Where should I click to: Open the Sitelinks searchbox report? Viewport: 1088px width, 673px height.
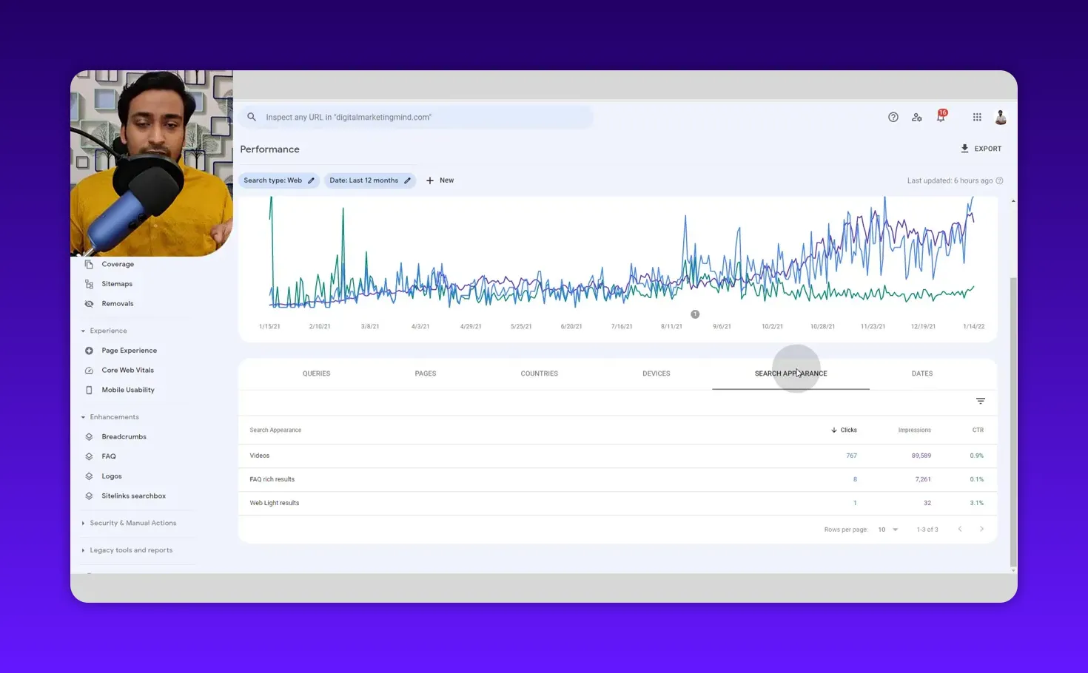133,496
